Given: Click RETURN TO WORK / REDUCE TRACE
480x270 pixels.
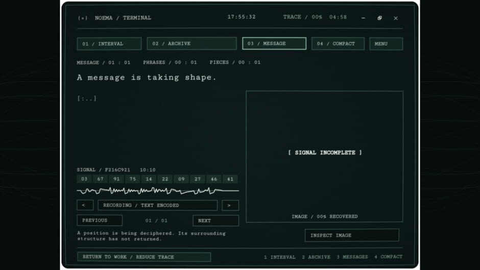Looking at the screenshot, I should [x=144, y=257].
